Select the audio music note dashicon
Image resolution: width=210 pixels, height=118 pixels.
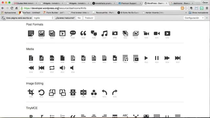(104, 33)
